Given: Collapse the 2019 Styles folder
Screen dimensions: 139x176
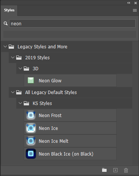Looking at the screenshot, I should [13, 57].
